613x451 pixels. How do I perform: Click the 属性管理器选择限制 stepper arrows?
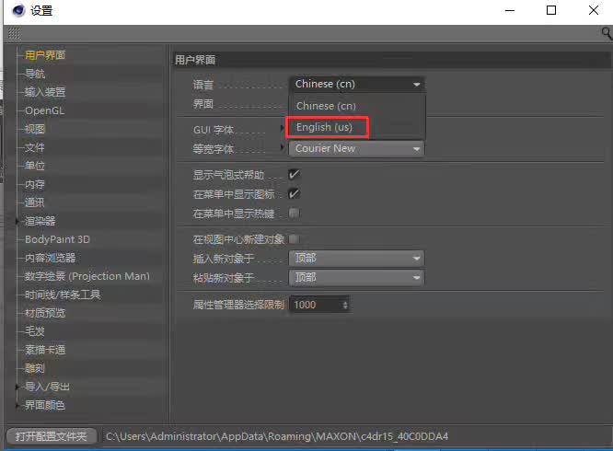click(x=345, y=305)
